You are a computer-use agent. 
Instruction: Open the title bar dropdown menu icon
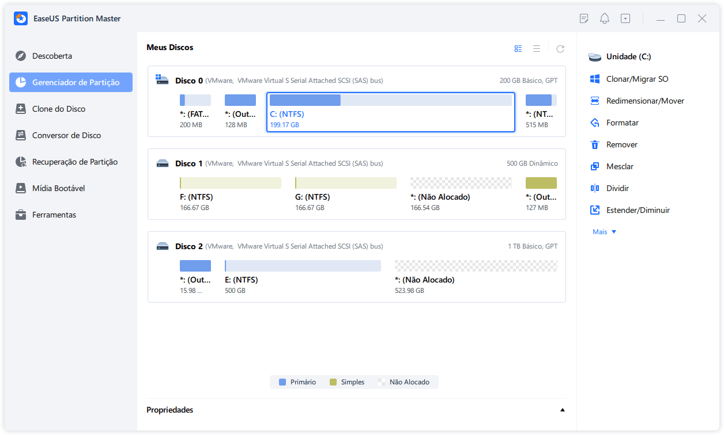pos(625,18)
